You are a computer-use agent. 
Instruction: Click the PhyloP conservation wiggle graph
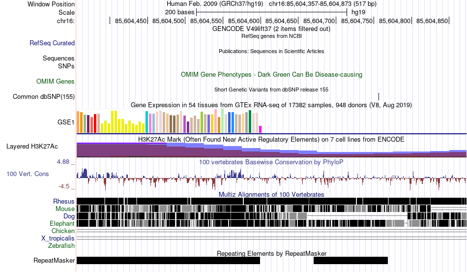pyautogui.click(x=271, y=178)
